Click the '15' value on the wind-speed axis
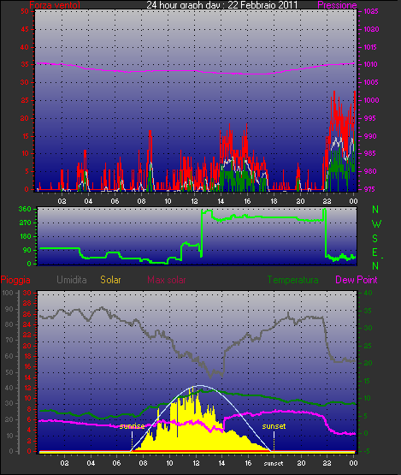Screen dimensions: 401x475 click(x=25, y=136)
